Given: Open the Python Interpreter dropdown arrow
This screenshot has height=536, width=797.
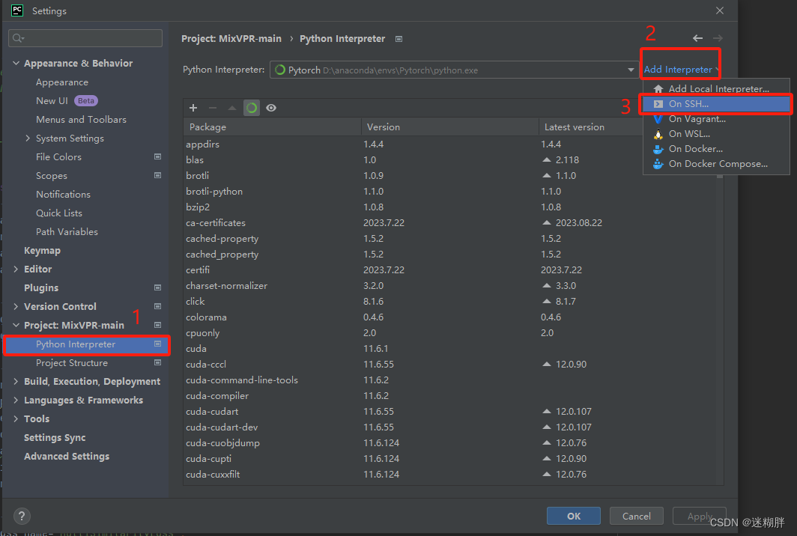Looking at the screenshot, I should click(x=631, y=70).
